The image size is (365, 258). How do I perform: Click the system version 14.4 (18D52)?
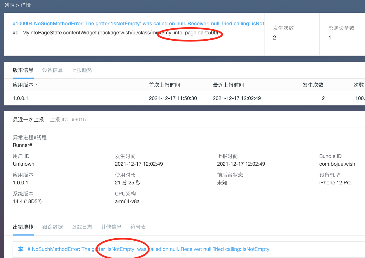click(x=27, y=201)
